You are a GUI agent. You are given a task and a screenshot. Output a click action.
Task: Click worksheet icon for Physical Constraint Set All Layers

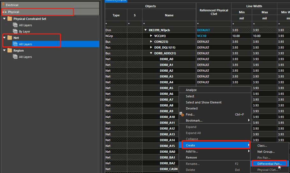[15, 25]
